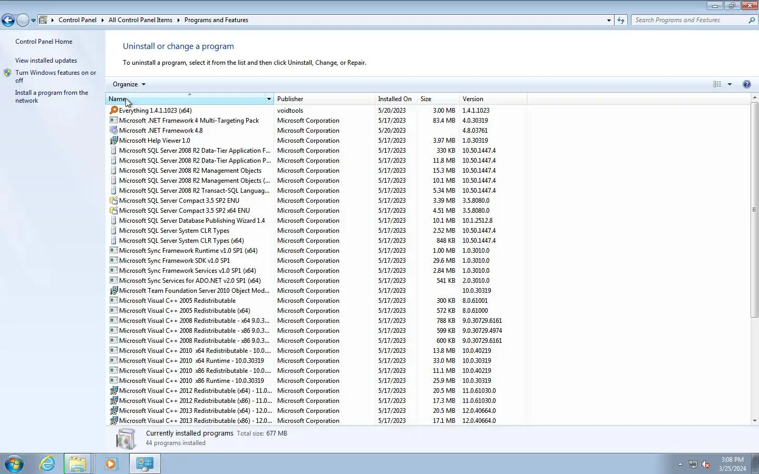Screen dimensions: 759x474
Task: Click the vertical scrollbar thumb
Action: (754, 210)
